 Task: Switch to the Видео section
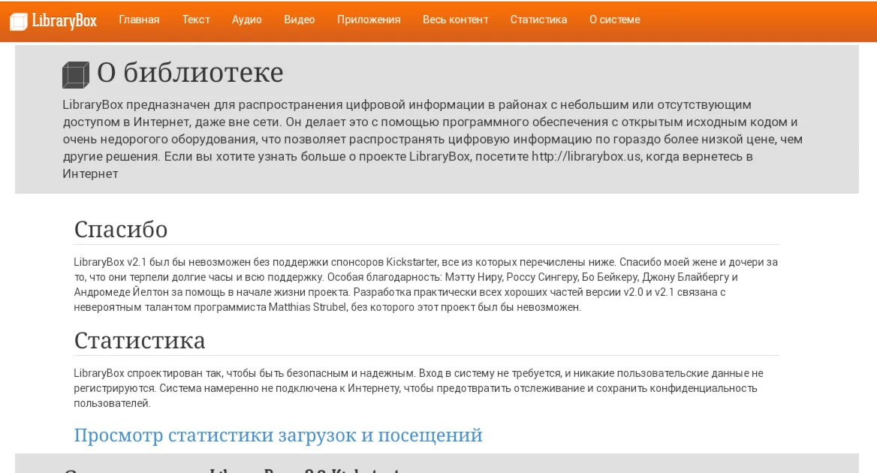(300, 20)
